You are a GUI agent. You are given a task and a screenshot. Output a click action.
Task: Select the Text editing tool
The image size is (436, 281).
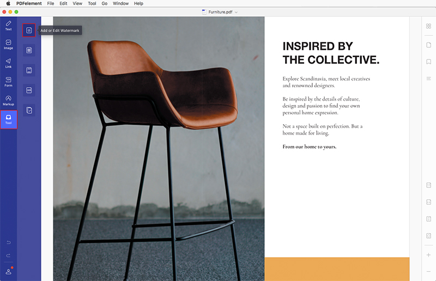[8, 26]
